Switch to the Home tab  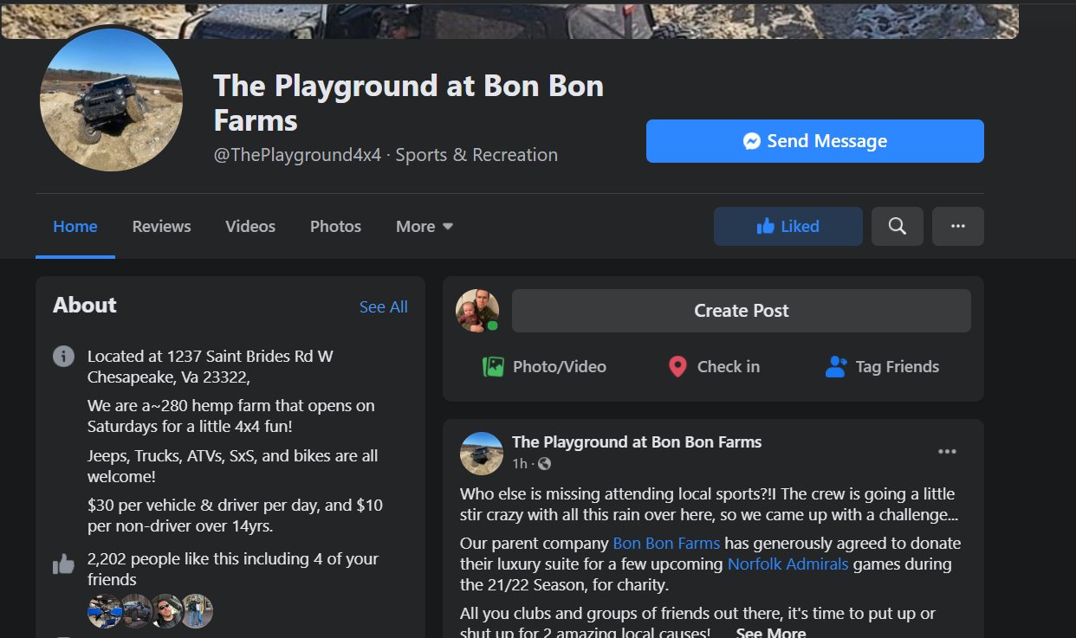(x=75, y=227)
